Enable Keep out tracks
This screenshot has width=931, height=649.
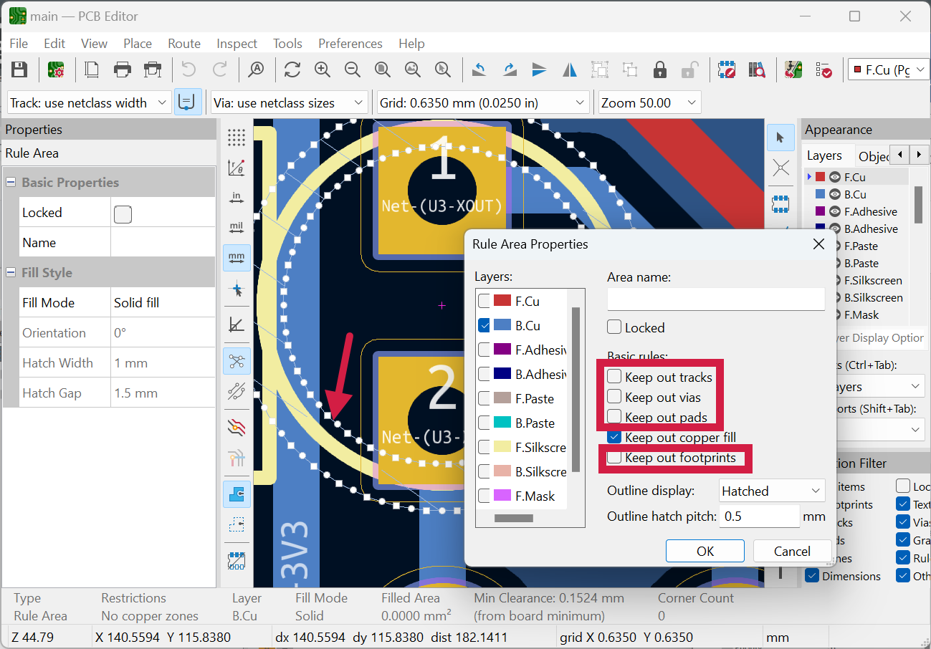(x=614, y=376)
